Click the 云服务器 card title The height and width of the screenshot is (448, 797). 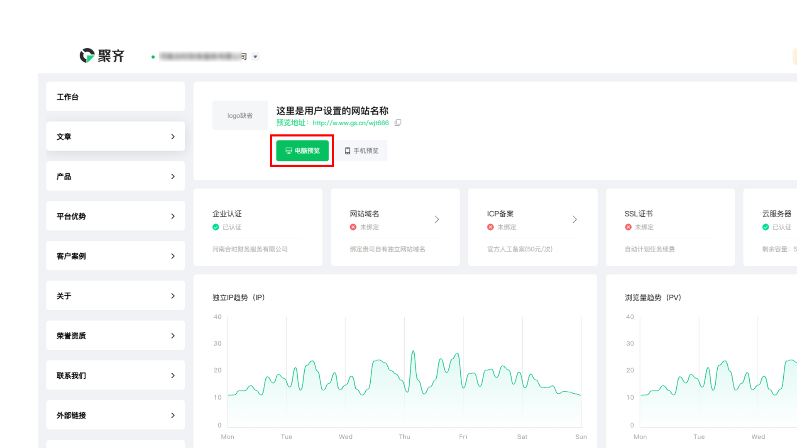pos(777,214)
